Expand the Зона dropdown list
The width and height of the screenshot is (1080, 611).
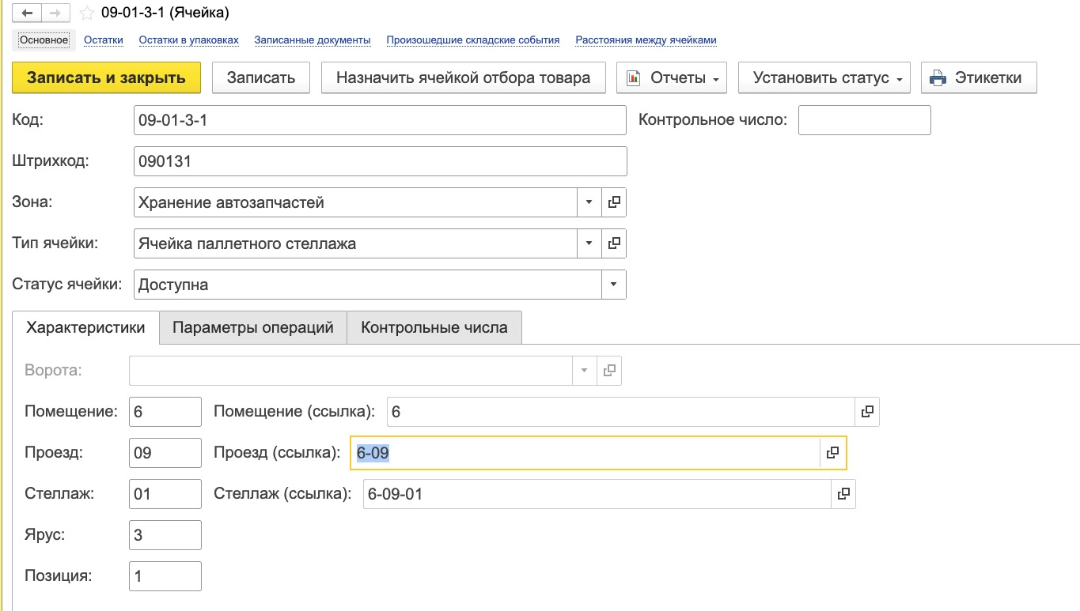589,202
